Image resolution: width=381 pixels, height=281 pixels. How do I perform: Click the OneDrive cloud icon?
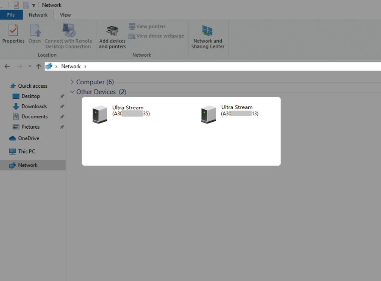point(12,138)
